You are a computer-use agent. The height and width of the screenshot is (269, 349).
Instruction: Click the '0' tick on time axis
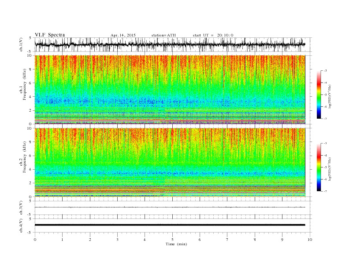coord(35,240)
